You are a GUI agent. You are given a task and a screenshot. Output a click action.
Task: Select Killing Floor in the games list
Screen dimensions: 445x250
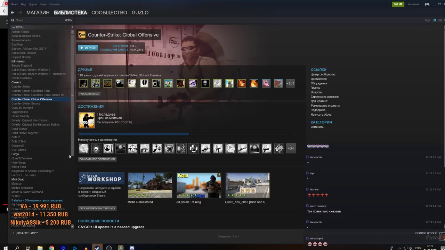click(x=19, y=167)
